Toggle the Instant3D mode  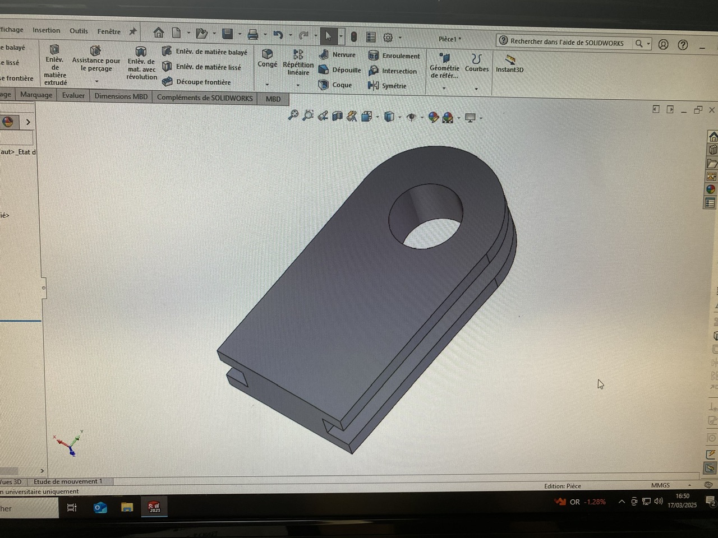[509, 60]
